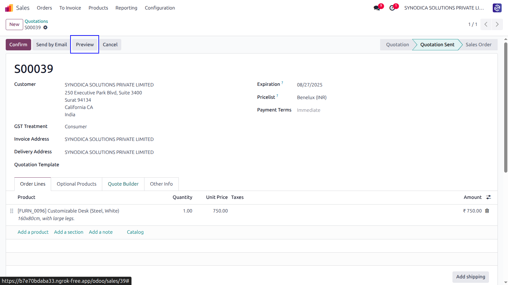
Task: Click the vertical page scrollbar
Action: click(x=505, y=107)
